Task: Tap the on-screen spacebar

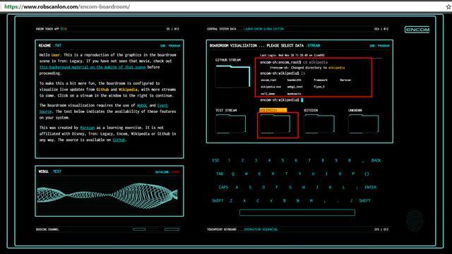Action: 297,212
